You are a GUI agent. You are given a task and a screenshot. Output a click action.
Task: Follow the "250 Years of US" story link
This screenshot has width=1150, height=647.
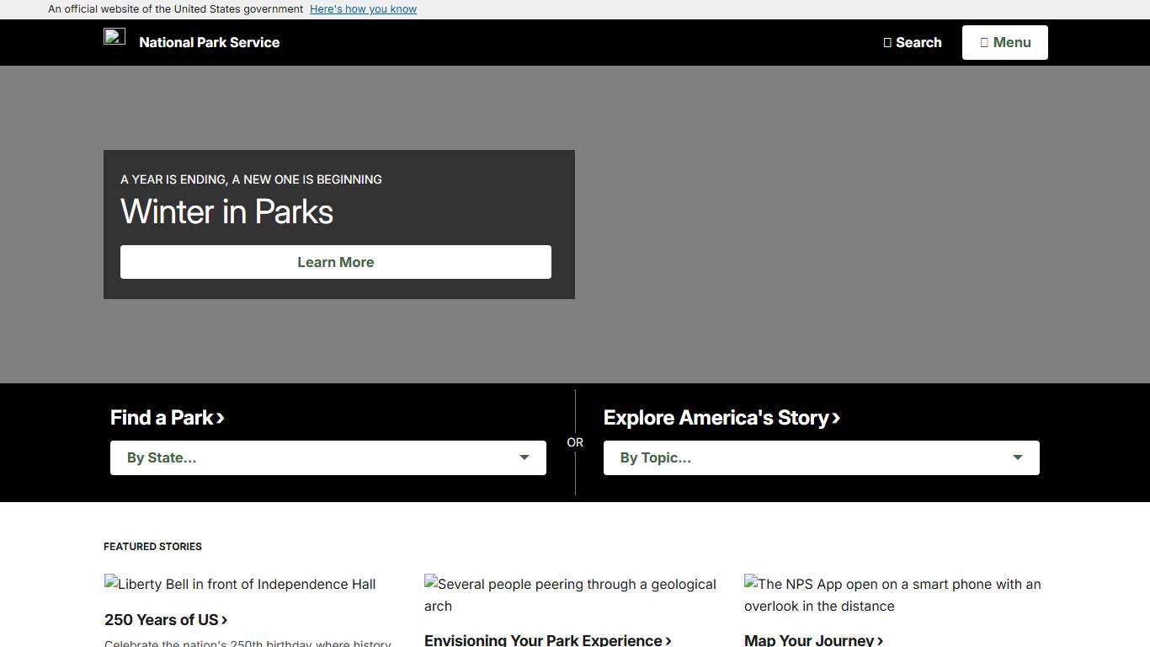160,620
